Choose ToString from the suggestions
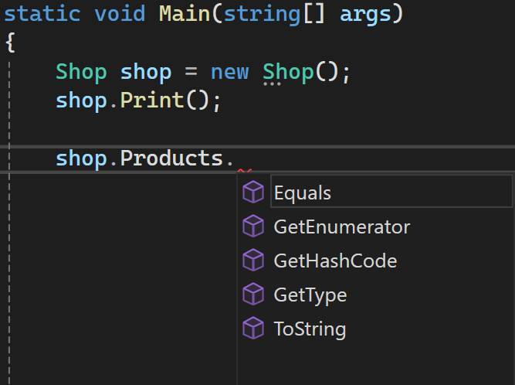Image resolution: width=515 pixels, height=385 pixels. [310, 329]
